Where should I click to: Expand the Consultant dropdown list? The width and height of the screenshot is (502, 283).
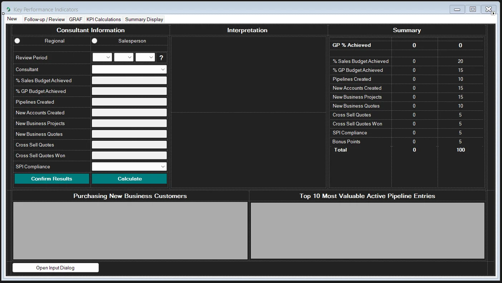pos(129,69)
